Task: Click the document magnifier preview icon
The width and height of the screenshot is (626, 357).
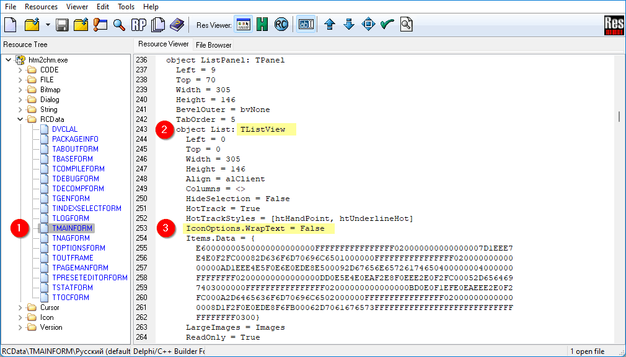Action: 406,25
